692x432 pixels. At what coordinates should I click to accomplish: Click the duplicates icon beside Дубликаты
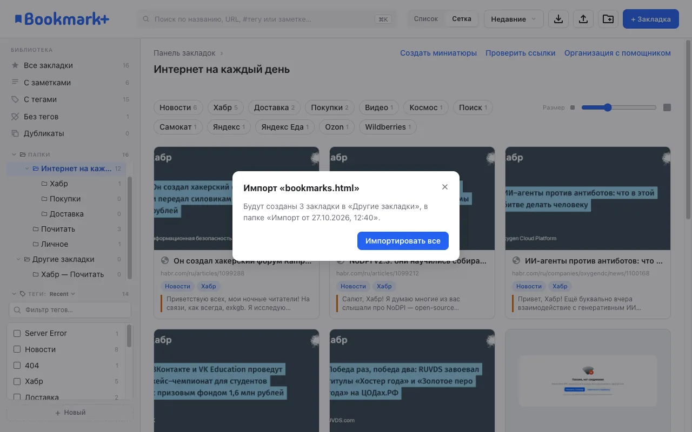point(15,133)
